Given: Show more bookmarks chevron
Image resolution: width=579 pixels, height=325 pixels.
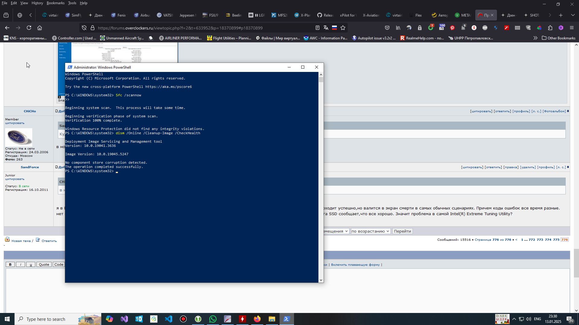Looking at the screenshot, I should tap(535, 38).
